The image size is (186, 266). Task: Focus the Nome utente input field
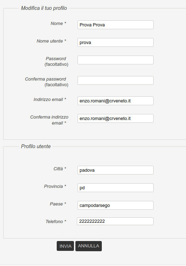[x=116, y=43]
